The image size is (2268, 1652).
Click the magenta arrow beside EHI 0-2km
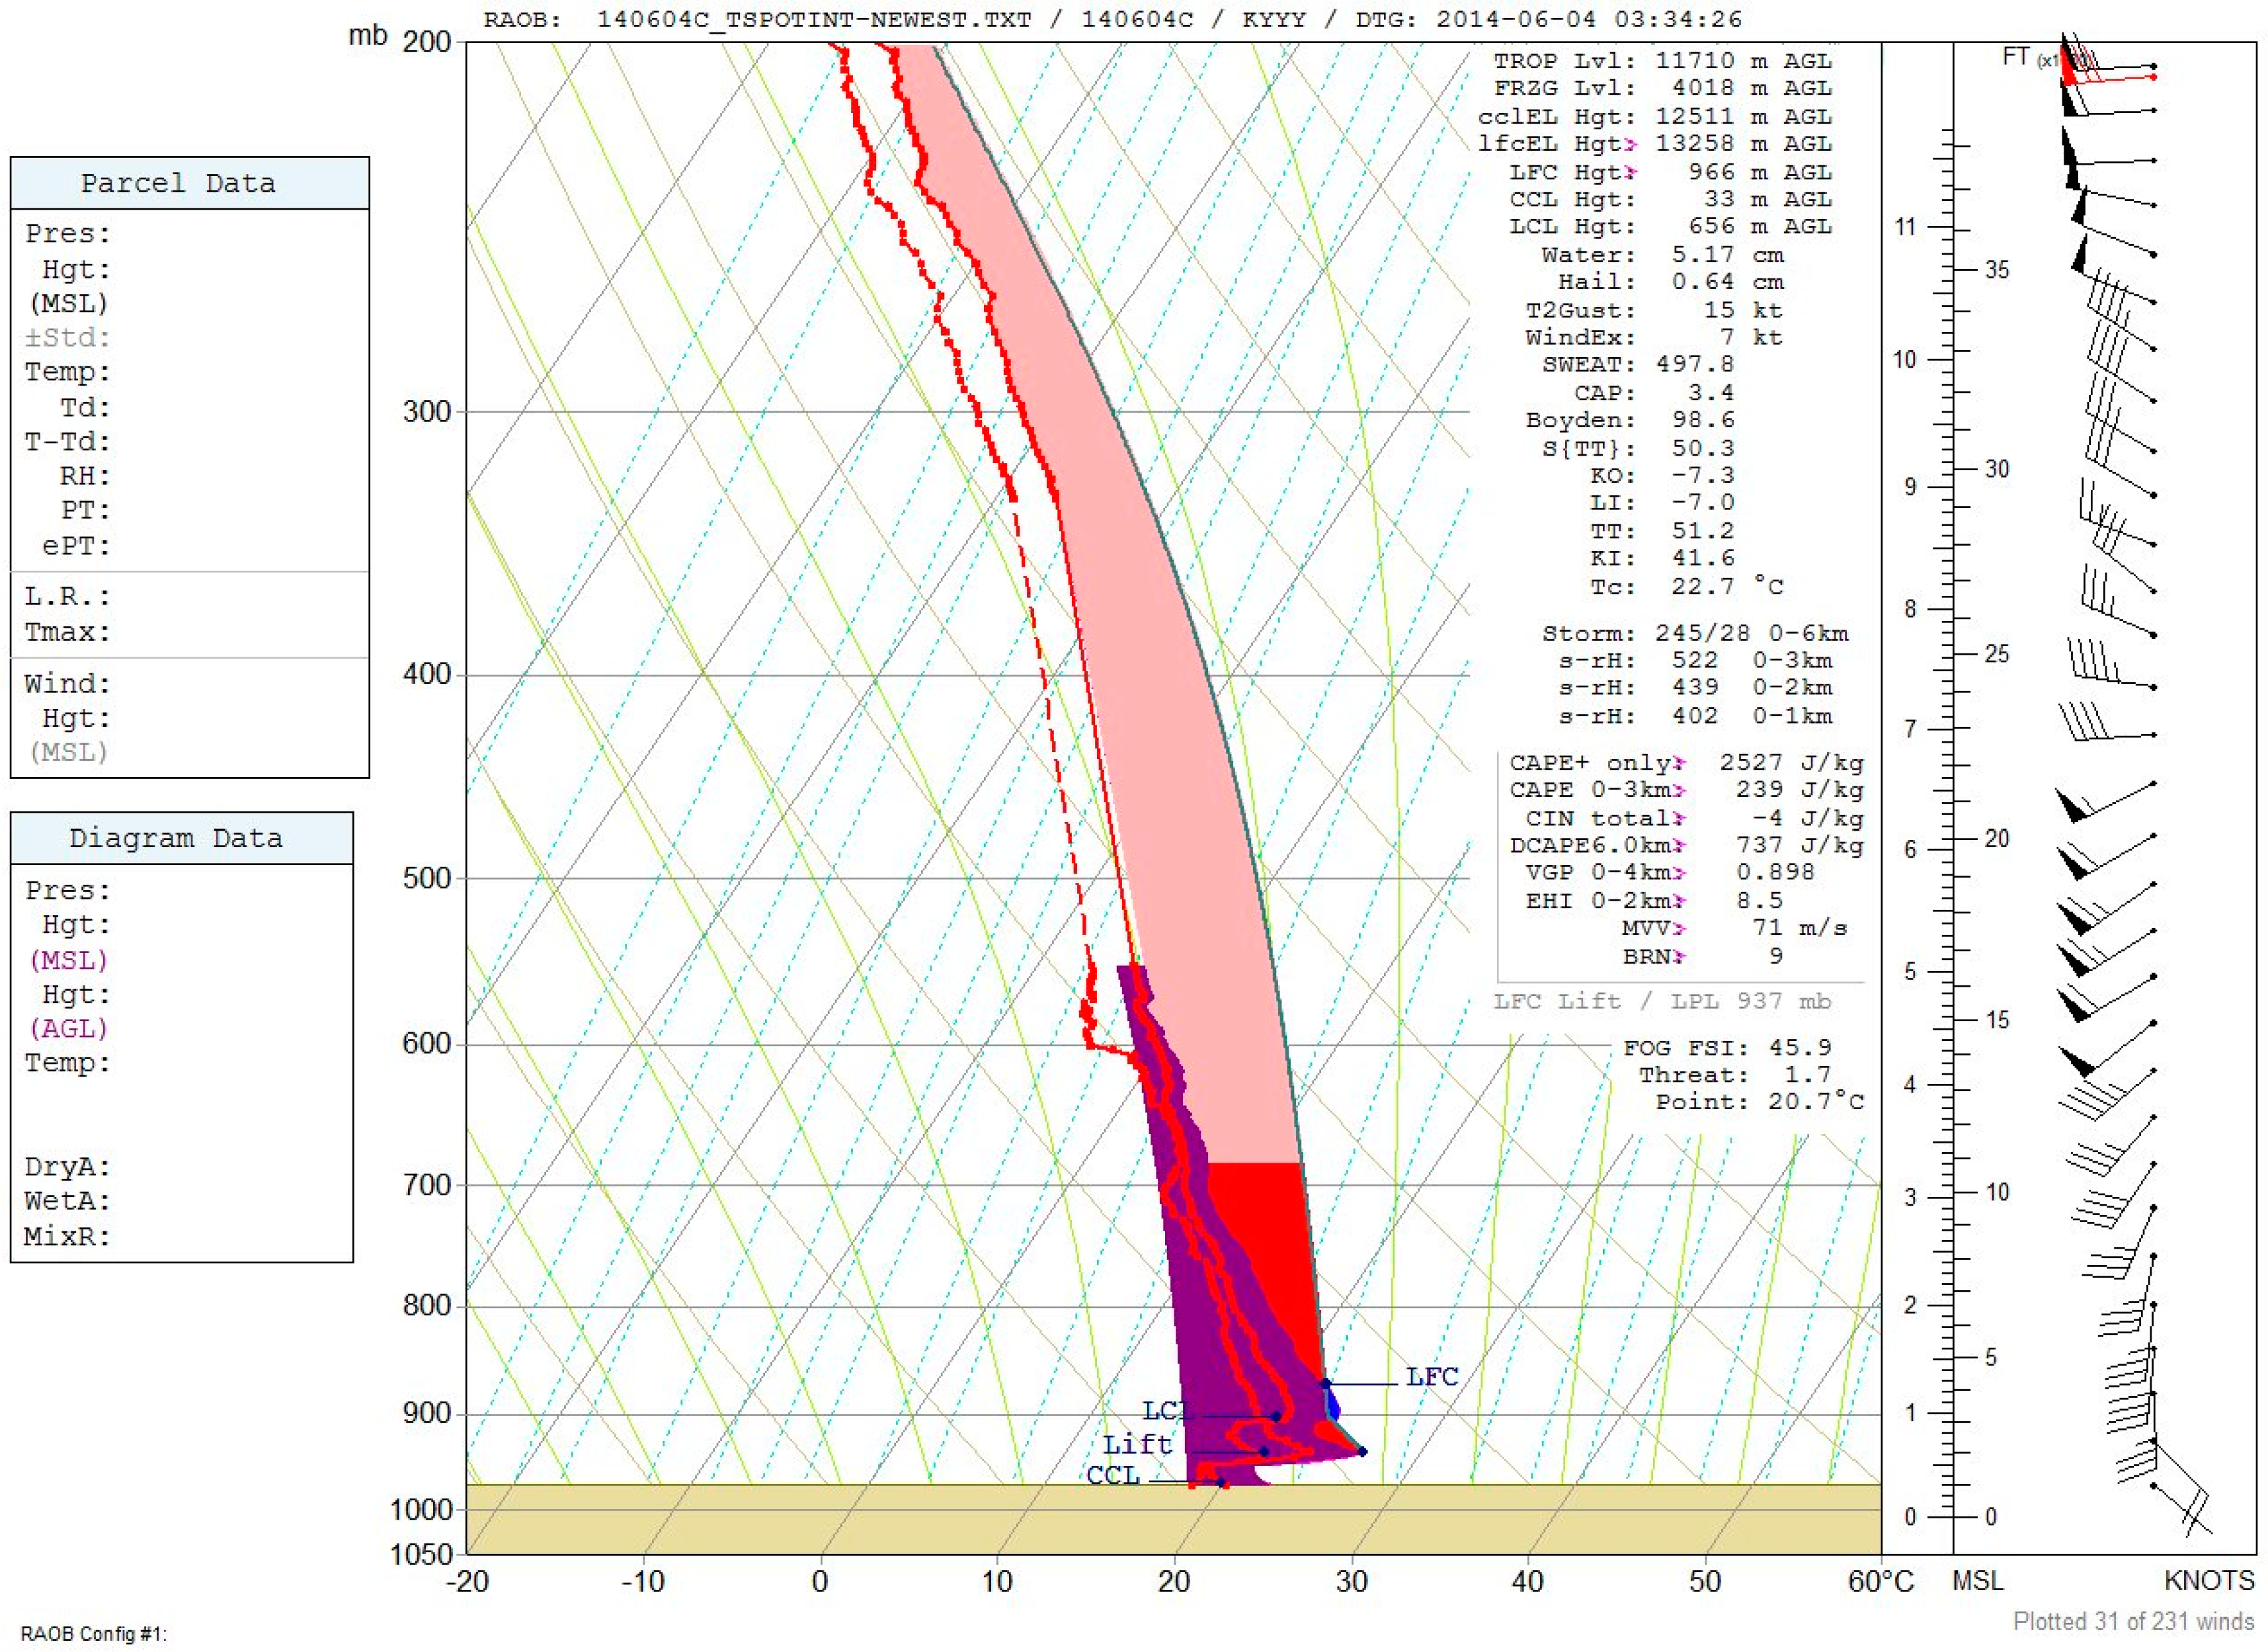(x=1680, y=901)
